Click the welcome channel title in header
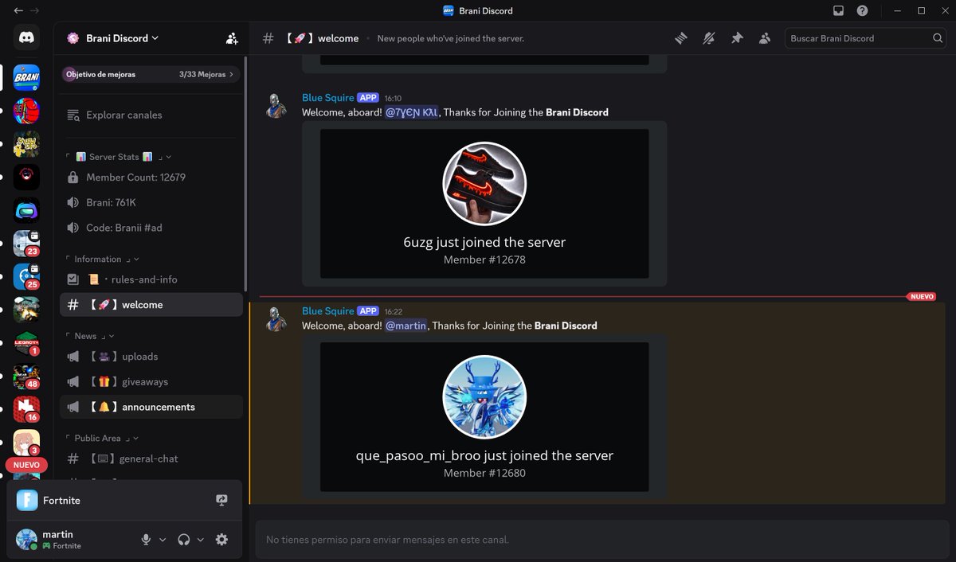The height and width of the screenshot is (562, 956). 322,38
